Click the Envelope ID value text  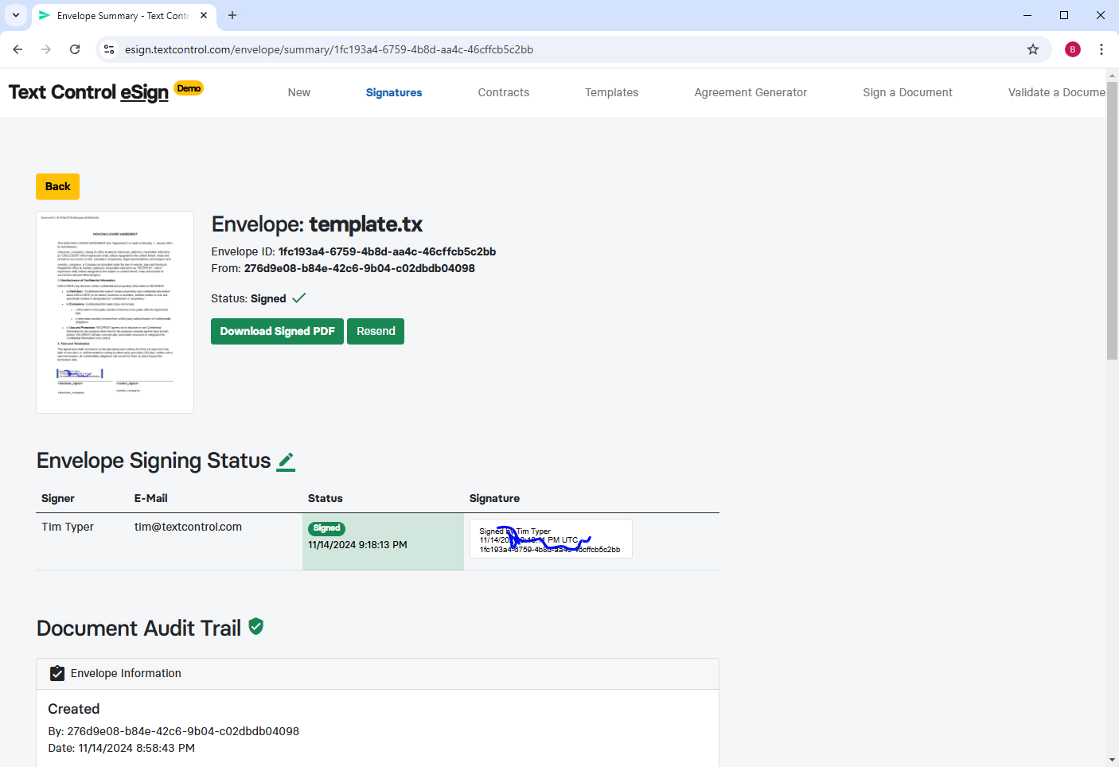click(x=387, y=251)
